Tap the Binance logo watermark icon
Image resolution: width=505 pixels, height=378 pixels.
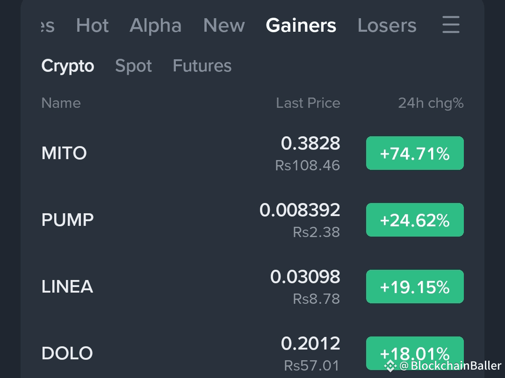[x=390, y=365]
